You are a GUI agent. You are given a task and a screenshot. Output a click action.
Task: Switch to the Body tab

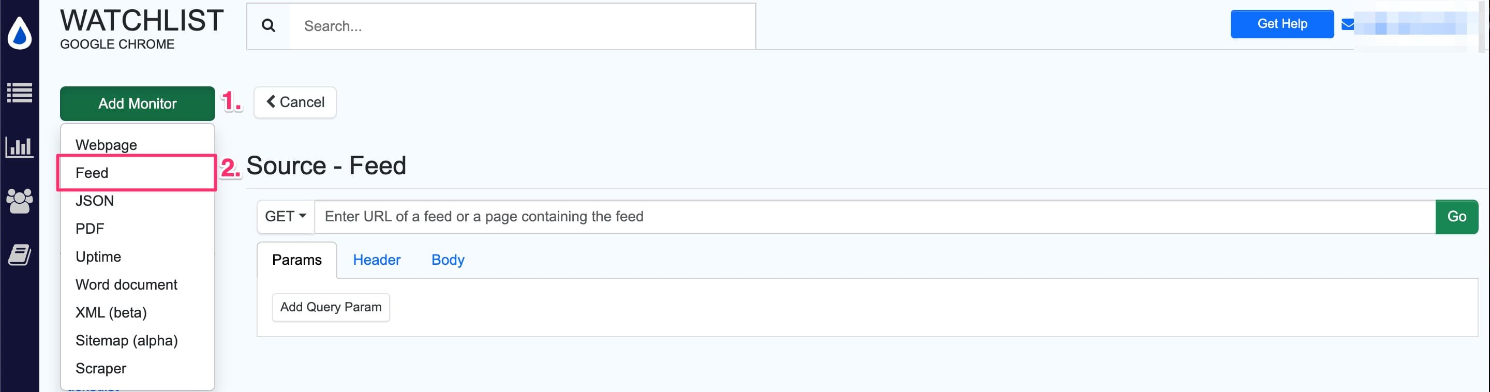coord(447,260)
